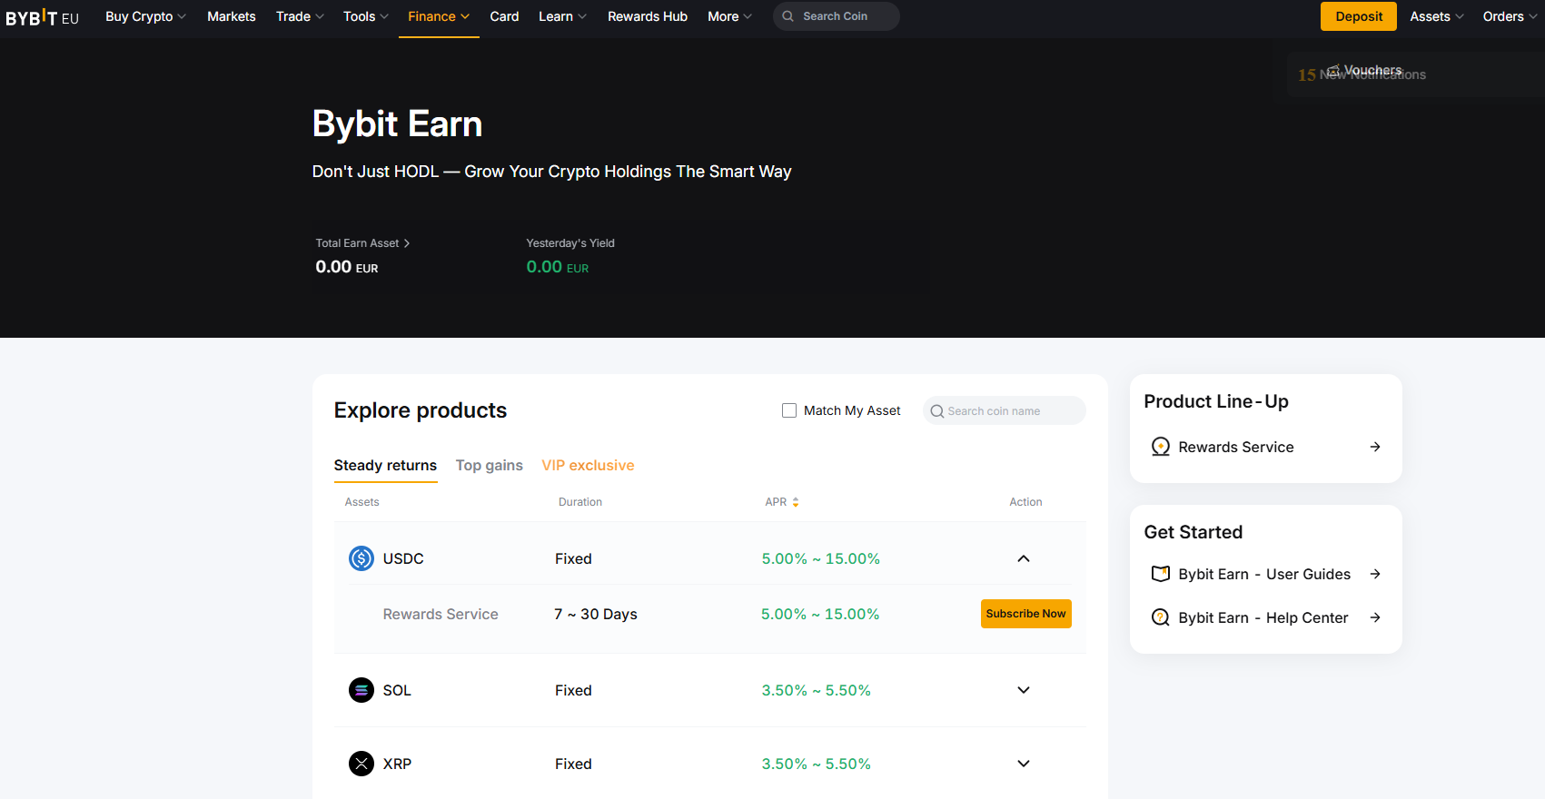Click the Deposit button
The image size is (1545, 799).
(1358, 16)
